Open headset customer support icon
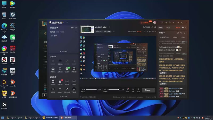Image resolution: width=213 pixels, height=120 pixels. [166, 22]
